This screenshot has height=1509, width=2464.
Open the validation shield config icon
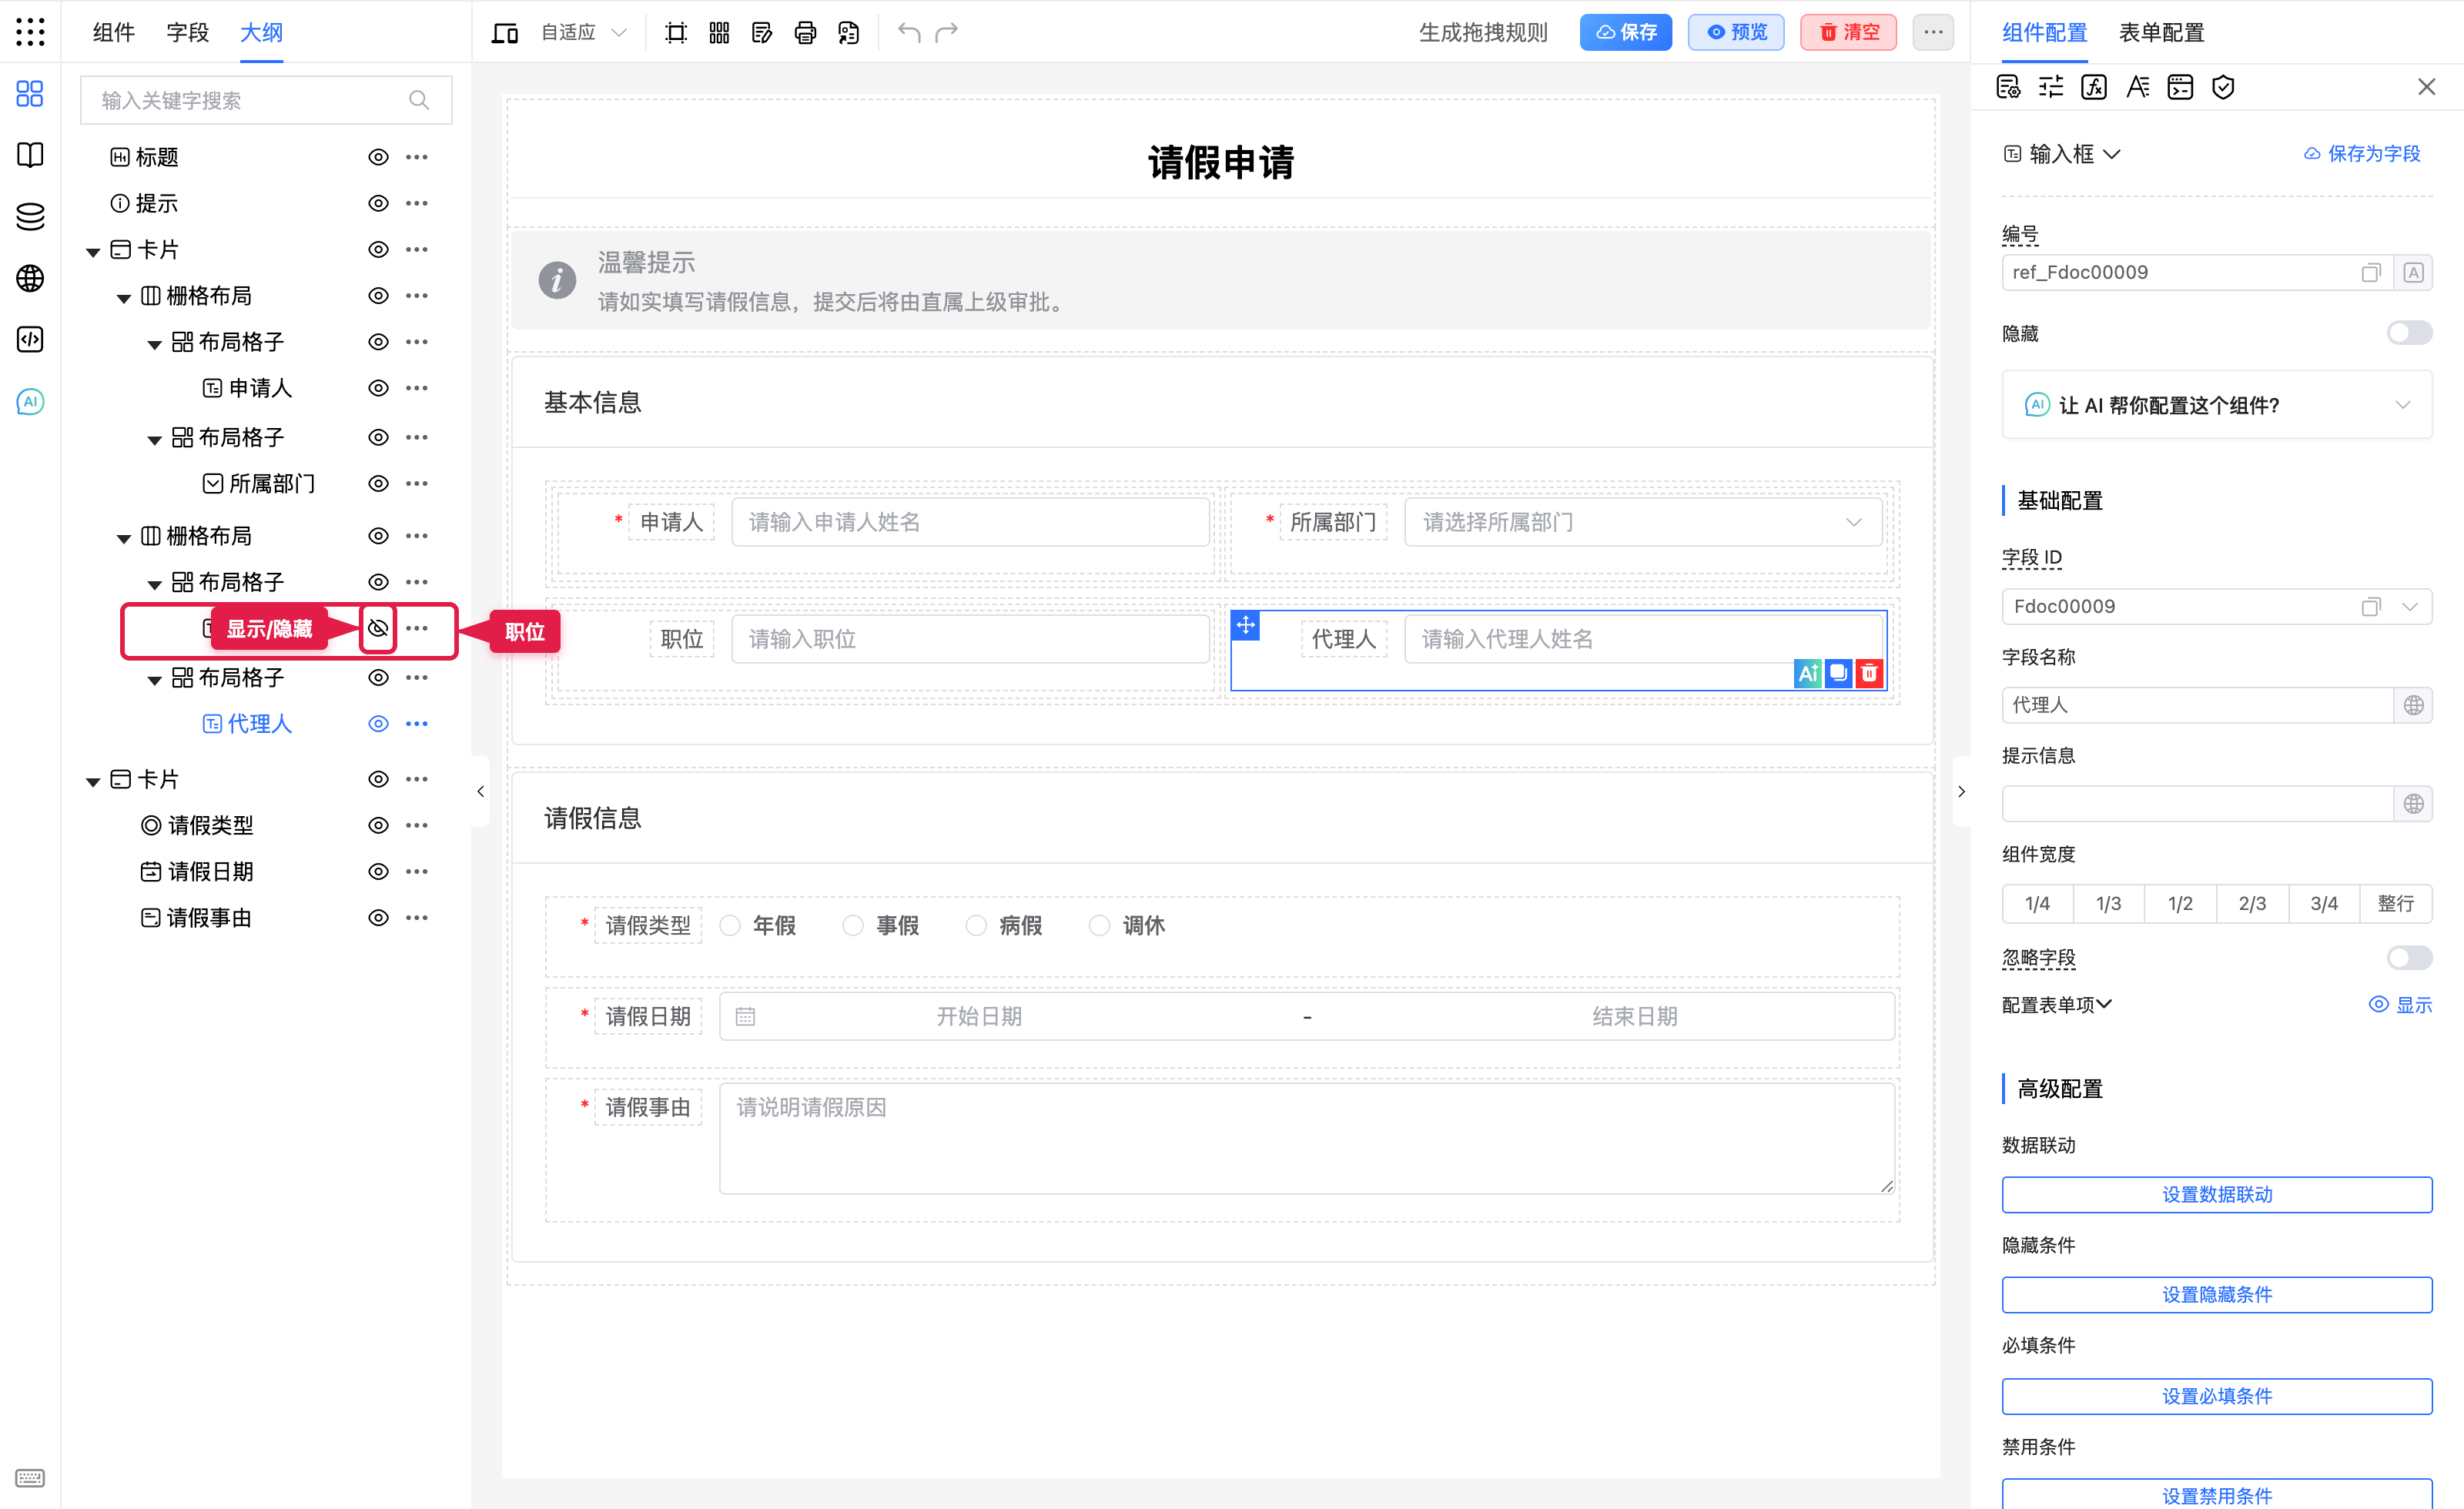point(2223,87)
